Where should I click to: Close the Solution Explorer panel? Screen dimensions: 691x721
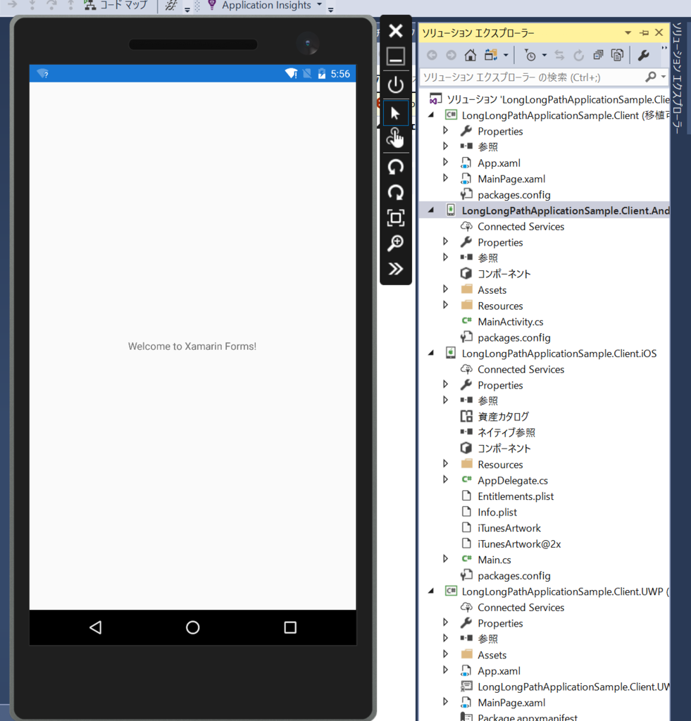click(659, 32)
